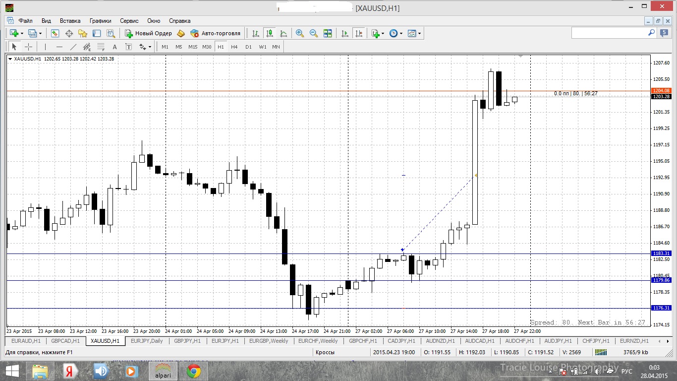Expand the indicators dropdown arrow

[383, 34]
